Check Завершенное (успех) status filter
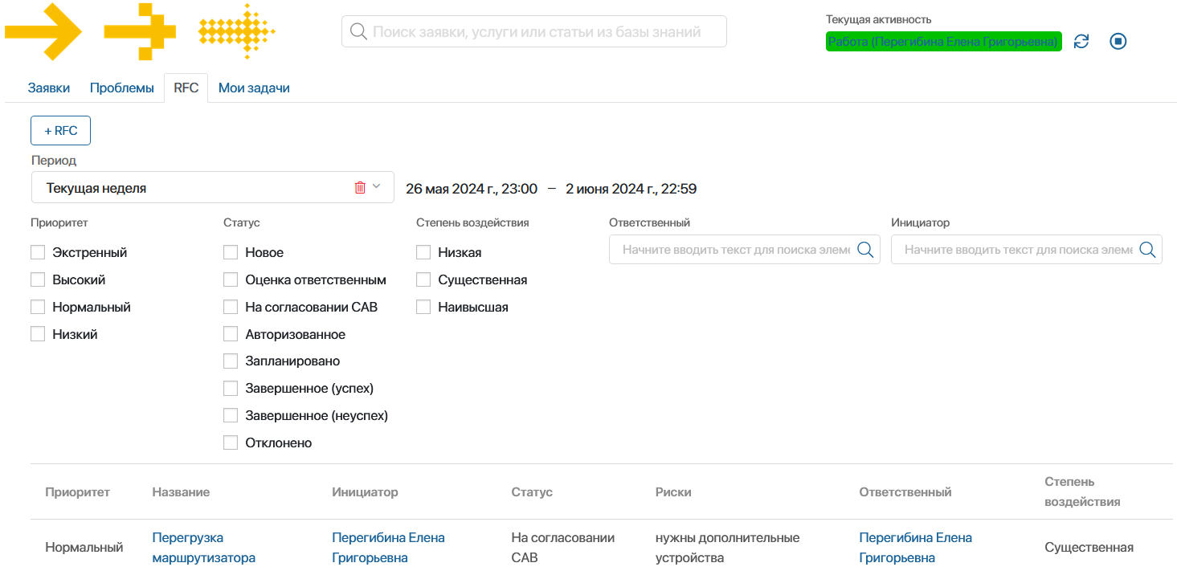1177x571 pixels. (231, 389)
